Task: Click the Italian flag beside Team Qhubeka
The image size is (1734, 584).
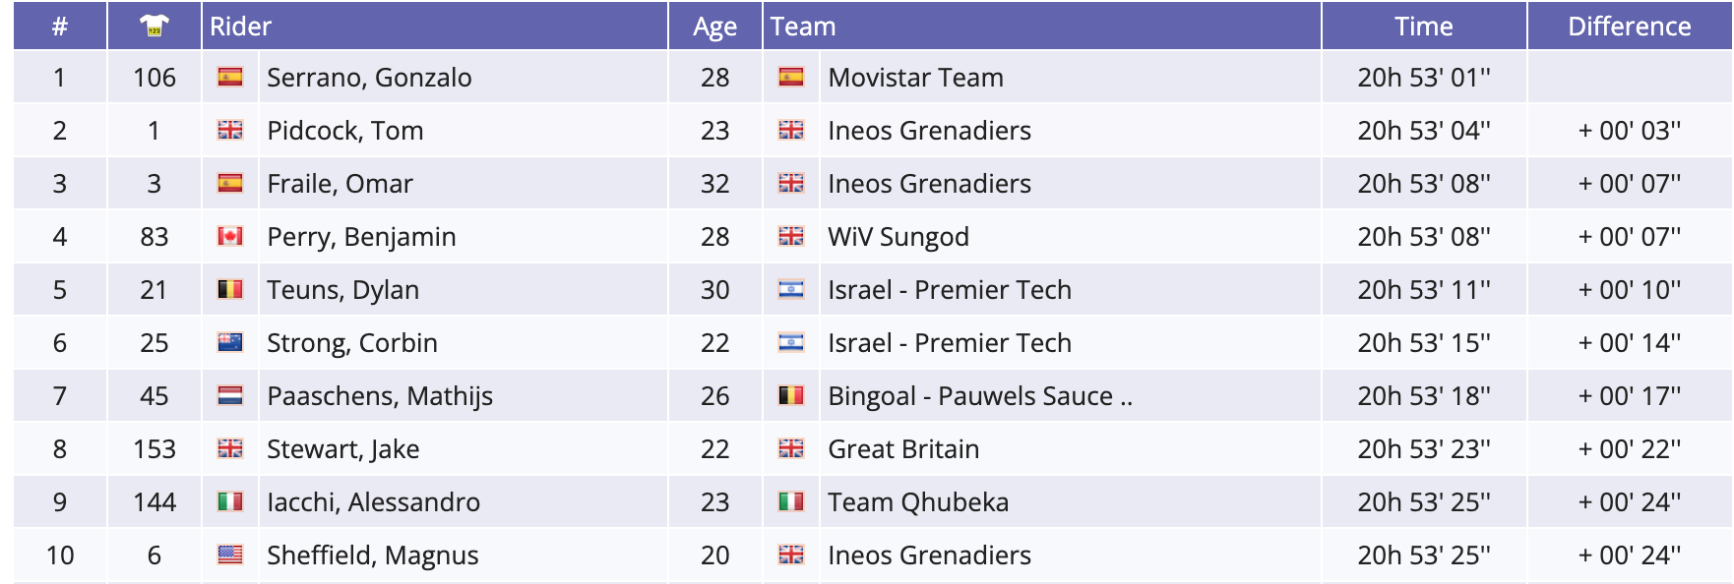Action: (791, 501)
